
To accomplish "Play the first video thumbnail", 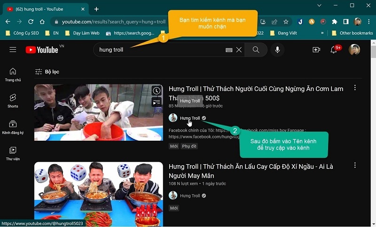I will tap(99, 112).
